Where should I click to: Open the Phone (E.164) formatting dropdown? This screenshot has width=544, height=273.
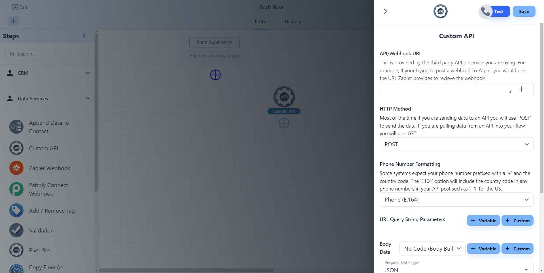(456, 200)
